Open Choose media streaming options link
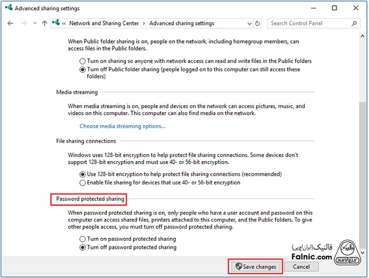 click(x=122, y=127)
